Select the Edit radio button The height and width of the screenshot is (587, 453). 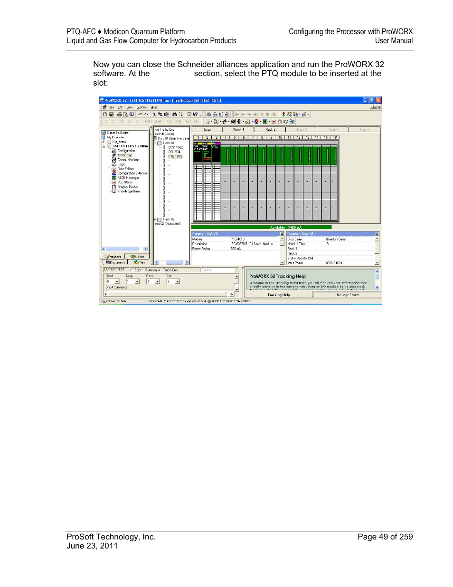pos(132,270)
